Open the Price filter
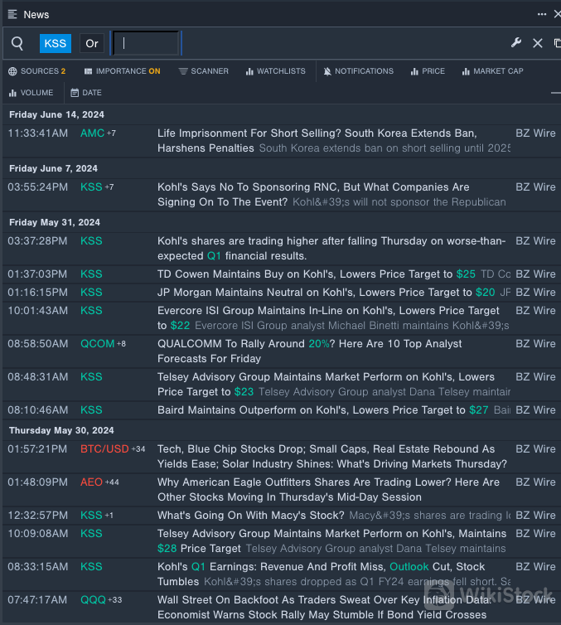The height and width of the screenshot is (625, 561). [x=428, y=71]
